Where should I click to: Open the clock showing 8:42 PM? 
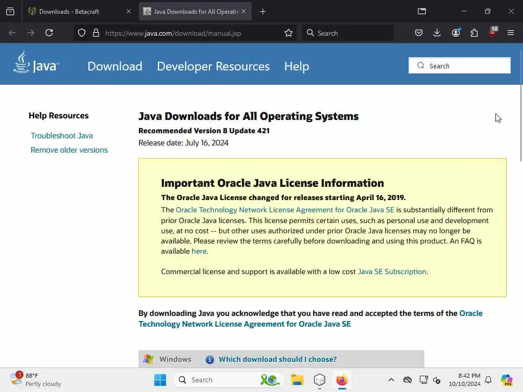coord(464,380)
